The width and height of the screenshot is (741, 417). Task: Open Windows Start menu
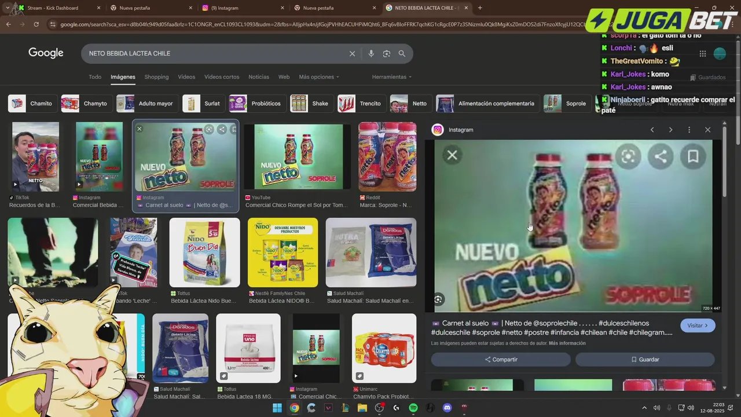click(x=277, y=408)
